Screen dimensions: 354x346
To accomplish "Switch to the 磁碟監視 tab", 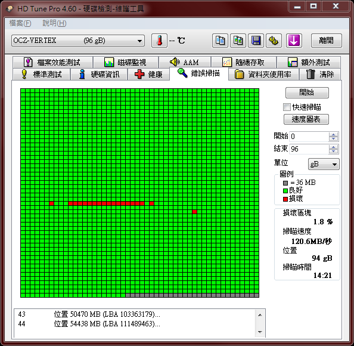I will click(x=126, y=62).
